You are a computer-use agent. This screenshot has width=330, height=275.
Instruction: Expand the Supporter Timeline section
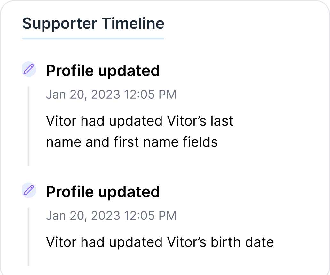point(93,23)
